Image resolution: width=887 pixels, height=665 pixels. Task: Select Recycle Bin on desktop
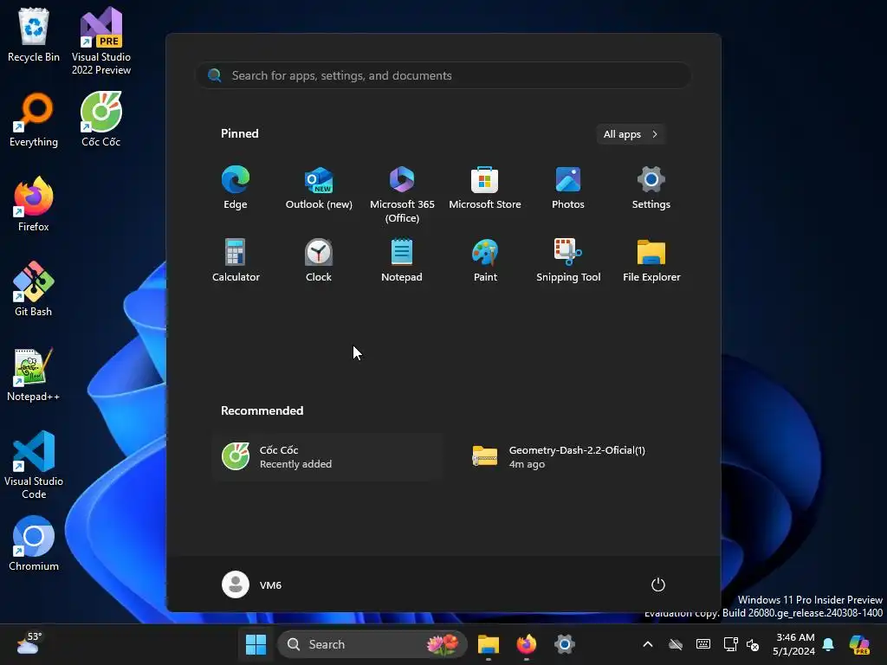tap(34, 35)
